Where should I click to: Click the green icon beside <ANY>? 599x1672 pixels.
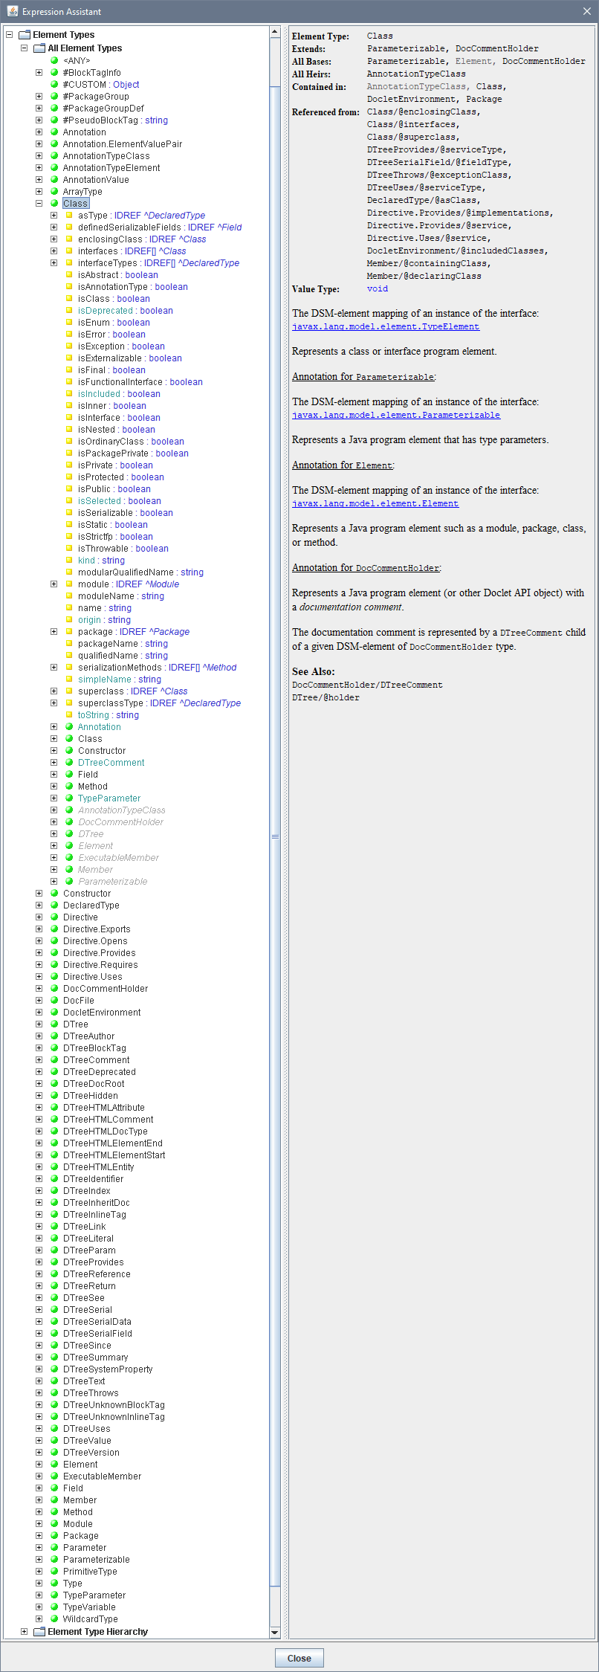point(54,61)
